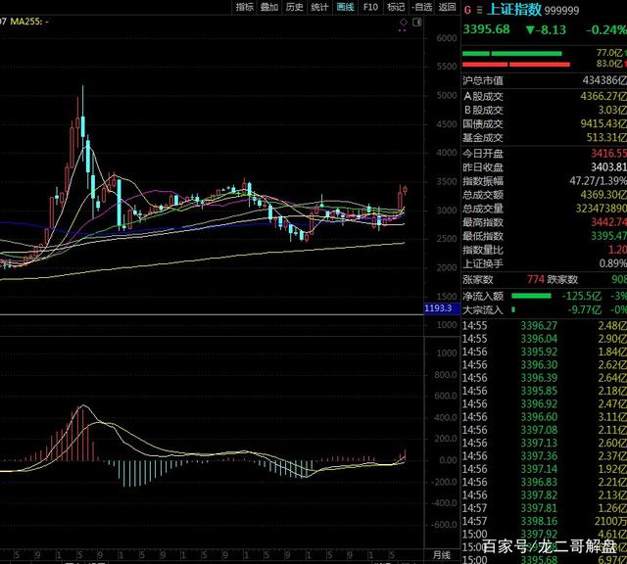Click the 返回 back button
The width and height of the screenshot is (627, 564).
click(x=447, y=7)
